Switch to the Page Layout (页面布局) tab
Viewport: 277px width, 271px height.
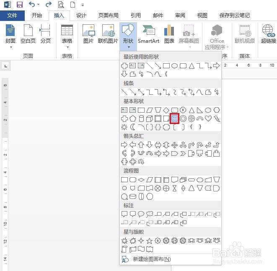[x=108, y=15]
